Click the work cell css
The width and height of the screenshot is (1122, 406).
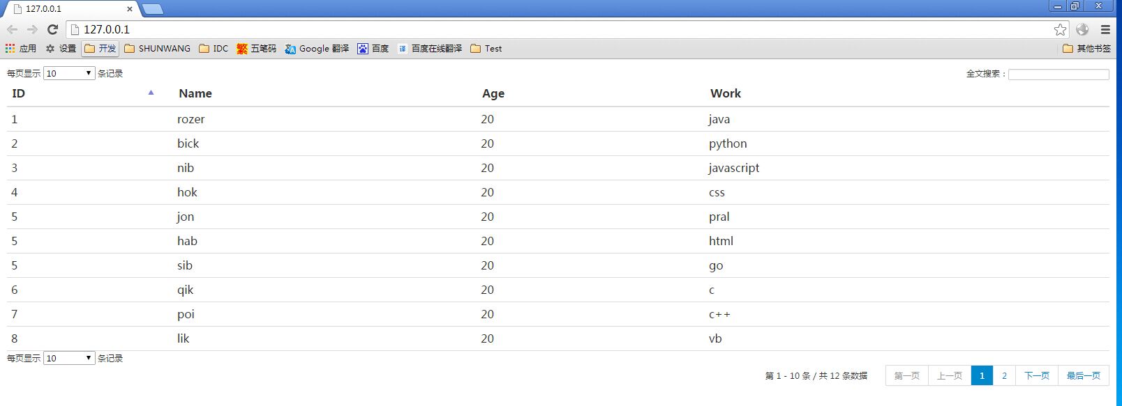tap(717, 192)
